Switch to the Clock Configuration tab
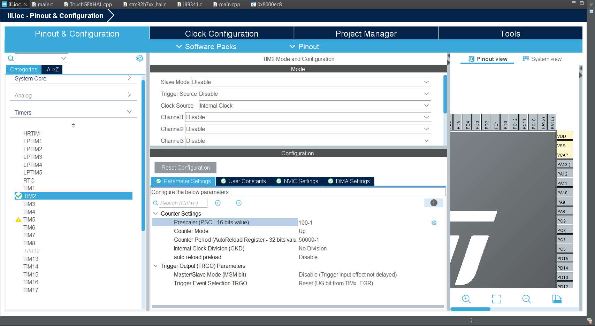This screenshot has width=595, height=326. point(221,33)
